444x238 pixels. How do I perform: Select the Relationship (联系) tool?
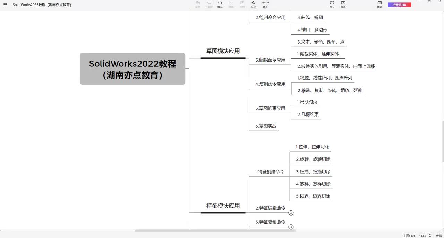click(x=220, y=4)
